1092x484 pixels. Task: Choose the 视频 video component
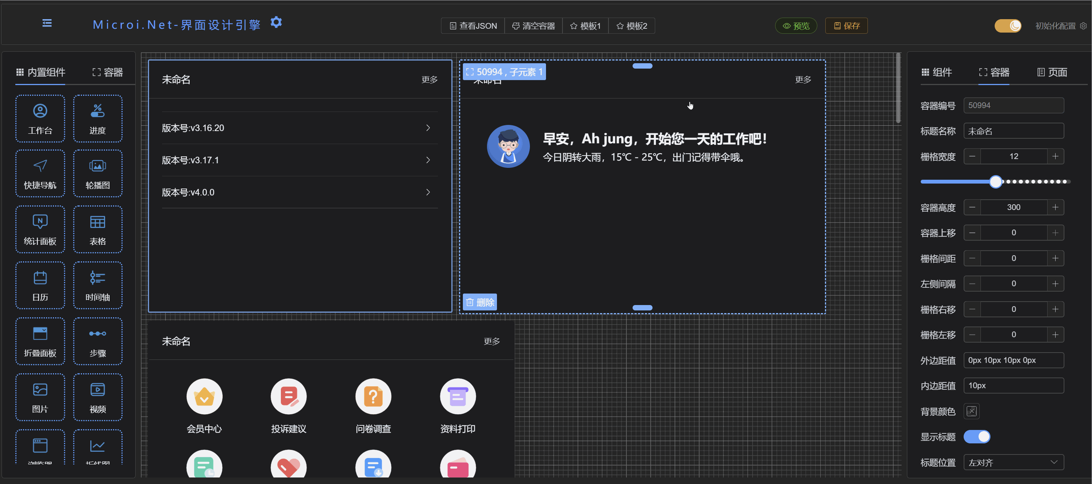97,397
